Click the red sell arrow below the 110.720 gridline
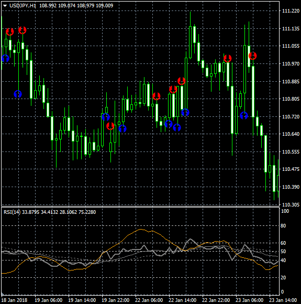Viewport: 301px width, 304px height. point(110,126)
